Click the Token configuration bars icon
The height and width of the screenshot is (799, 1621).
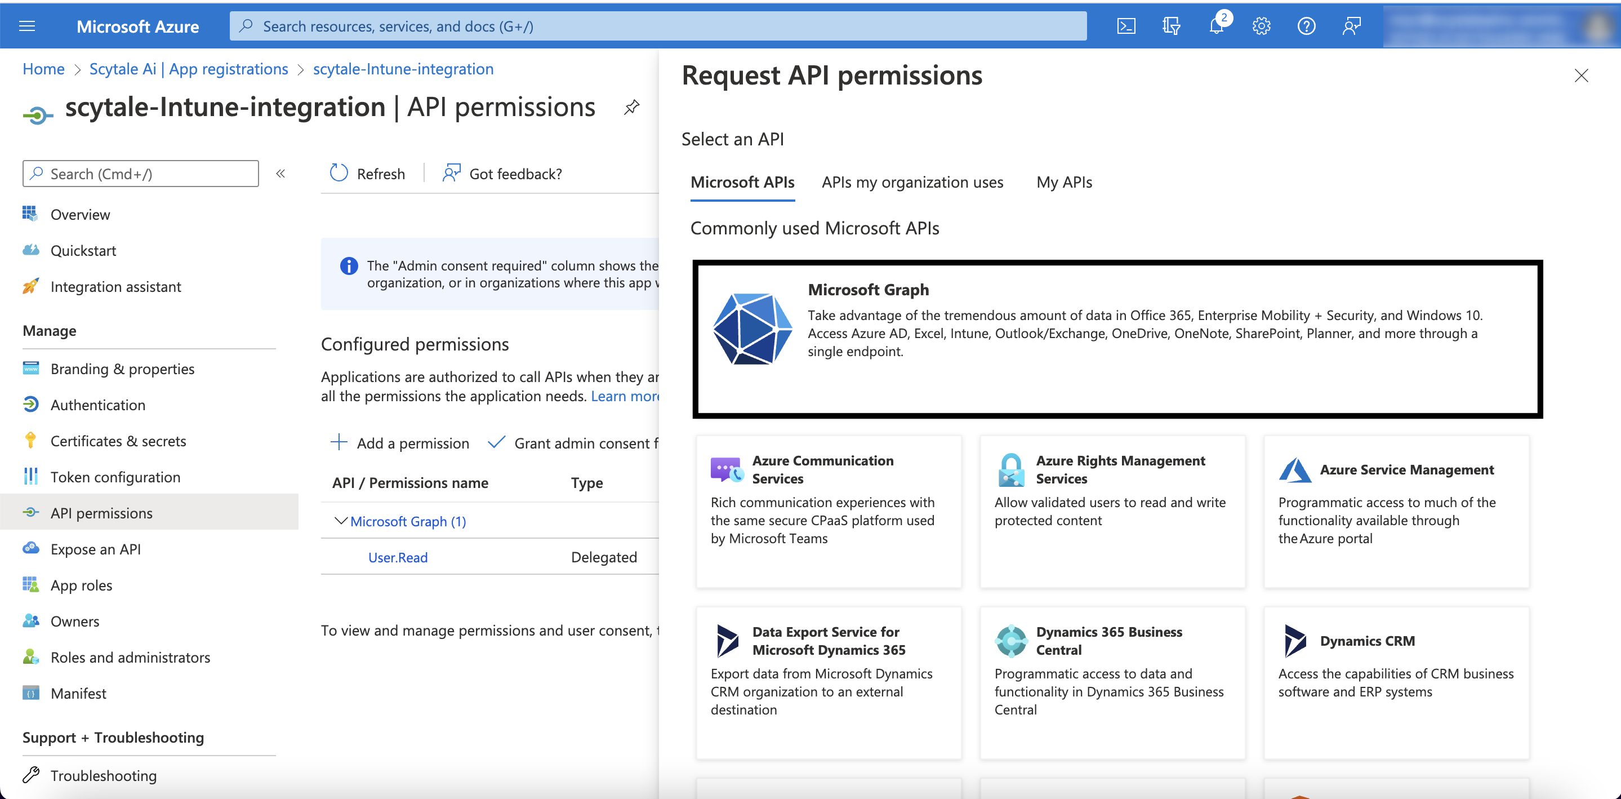coord(30,476)
